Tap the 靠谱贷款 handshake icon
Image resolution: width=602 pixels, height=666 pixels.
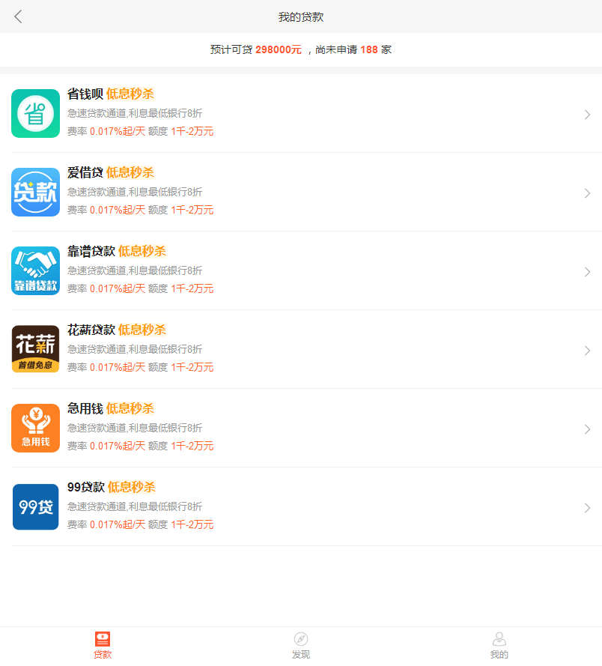[x=35, y=270]
